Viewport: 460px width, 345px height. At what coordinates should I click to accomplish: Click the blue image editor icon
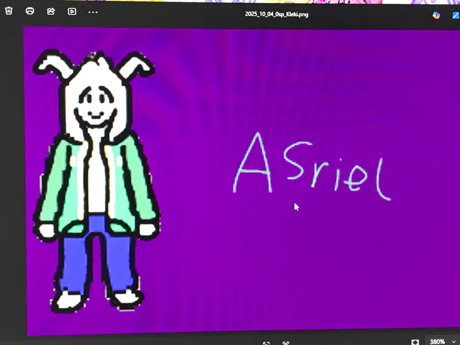click(456, 15)
